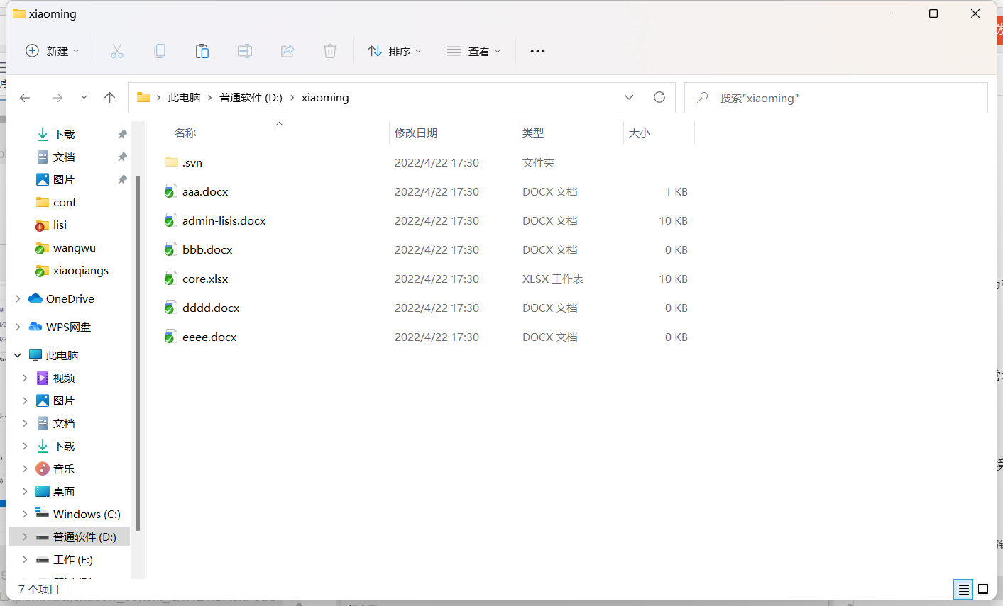Switch to details view icon in status bar

pyautogui.click(x=963, y=589)
